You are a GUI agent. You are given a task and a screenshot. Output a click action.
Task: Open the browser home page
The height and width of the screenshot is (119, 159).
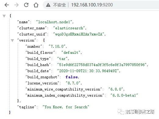click(36, 5)
